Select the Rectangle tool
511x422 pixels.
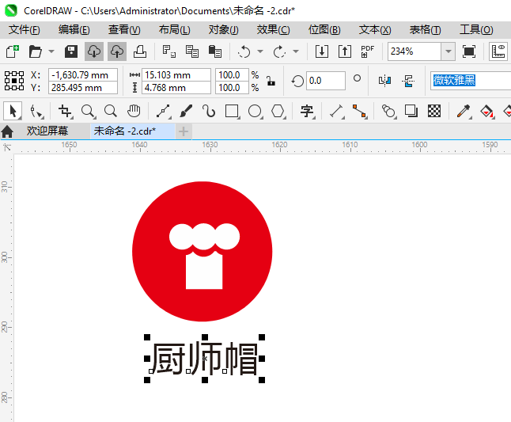tap(232, 111)
